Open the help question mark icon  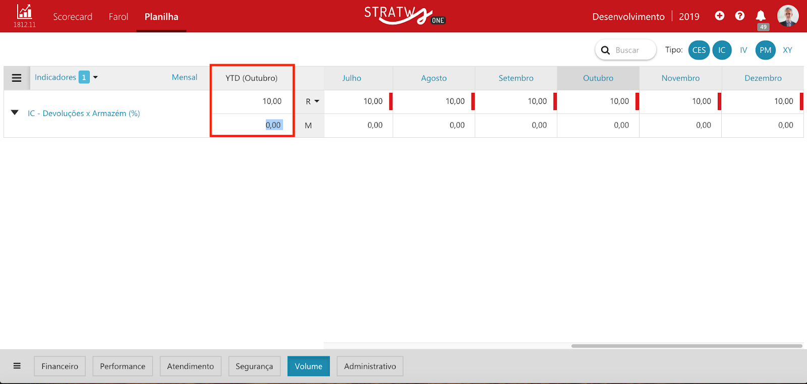point(740,16)
